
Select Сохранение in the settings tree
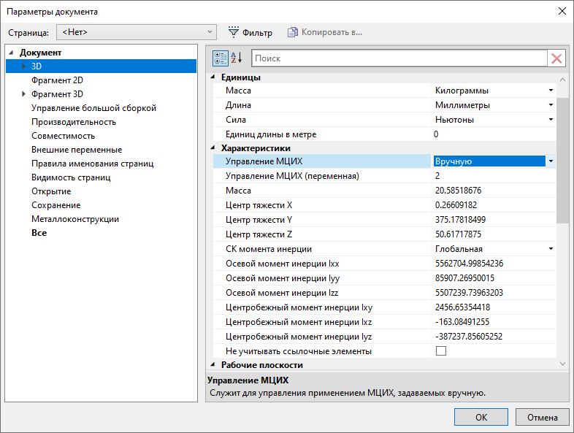pos(56,205)
